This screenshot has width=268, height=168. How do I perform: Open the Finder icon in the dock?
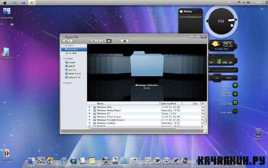click(31, 161)
